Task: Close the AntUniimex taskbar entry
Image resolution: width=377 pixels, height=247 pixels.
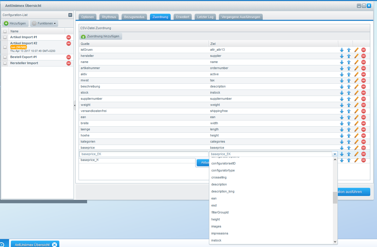Action: [x=54, y=245]
